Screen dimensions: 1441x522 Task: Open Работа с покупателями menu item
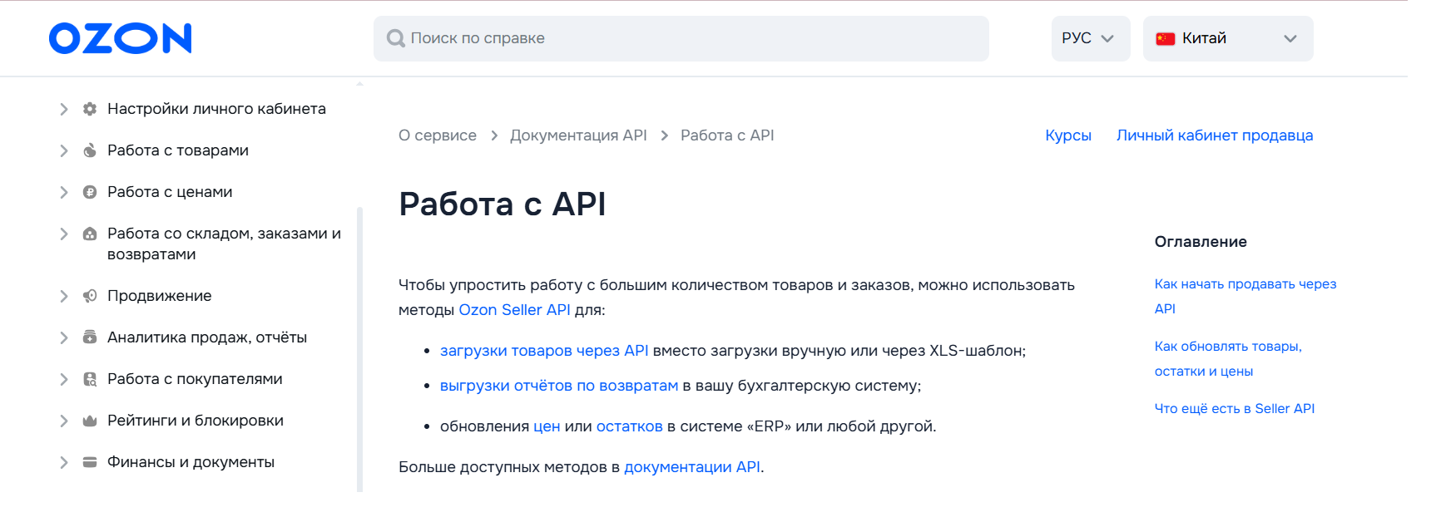195,379
